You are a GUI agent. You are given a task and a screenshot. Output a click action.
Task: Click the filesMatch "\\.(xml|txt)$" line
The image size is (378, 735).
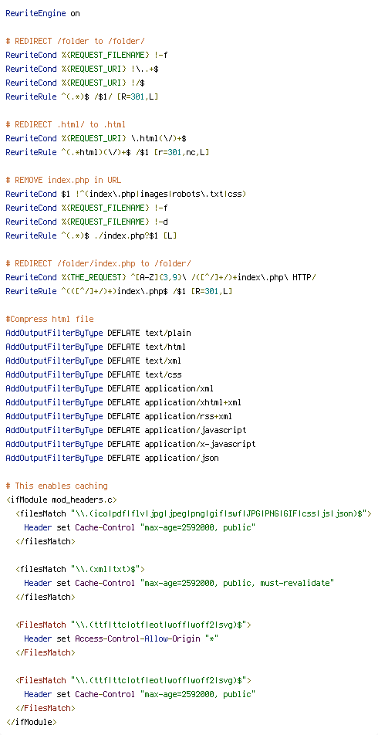tap(80, 569)
